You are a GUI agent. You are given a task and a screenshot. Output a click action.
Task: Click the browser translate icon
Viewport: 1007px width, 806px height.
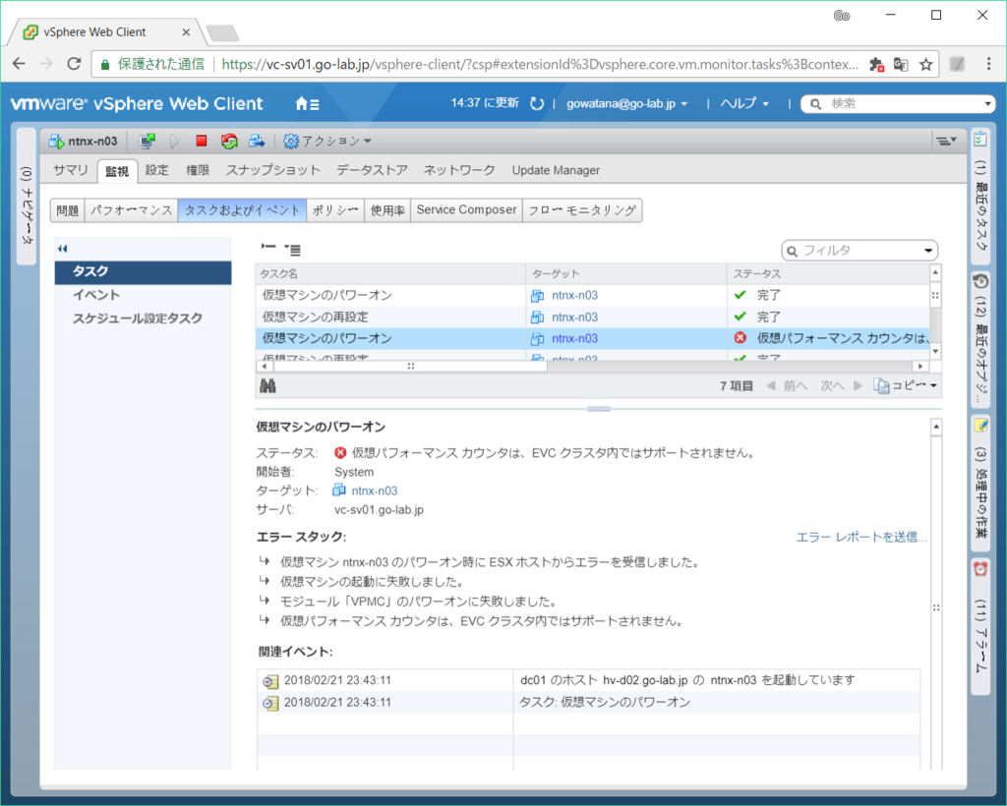901,64
